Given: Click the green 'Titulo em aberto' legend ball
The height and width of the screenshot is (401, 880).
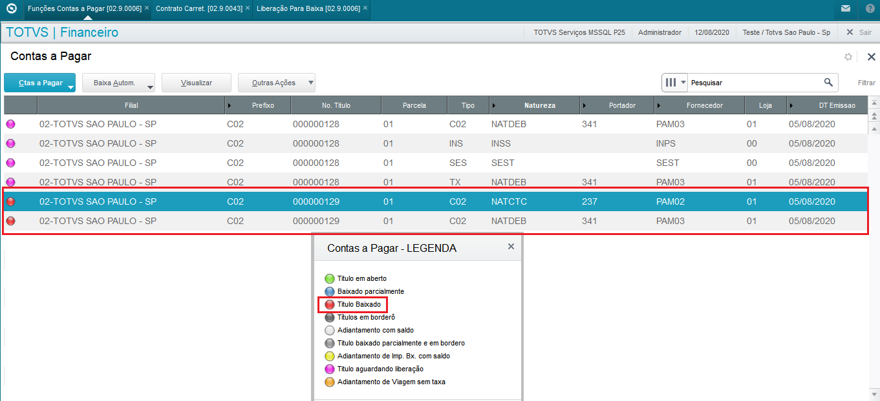Looking at the screenshot, I should [x=330, y=279].
